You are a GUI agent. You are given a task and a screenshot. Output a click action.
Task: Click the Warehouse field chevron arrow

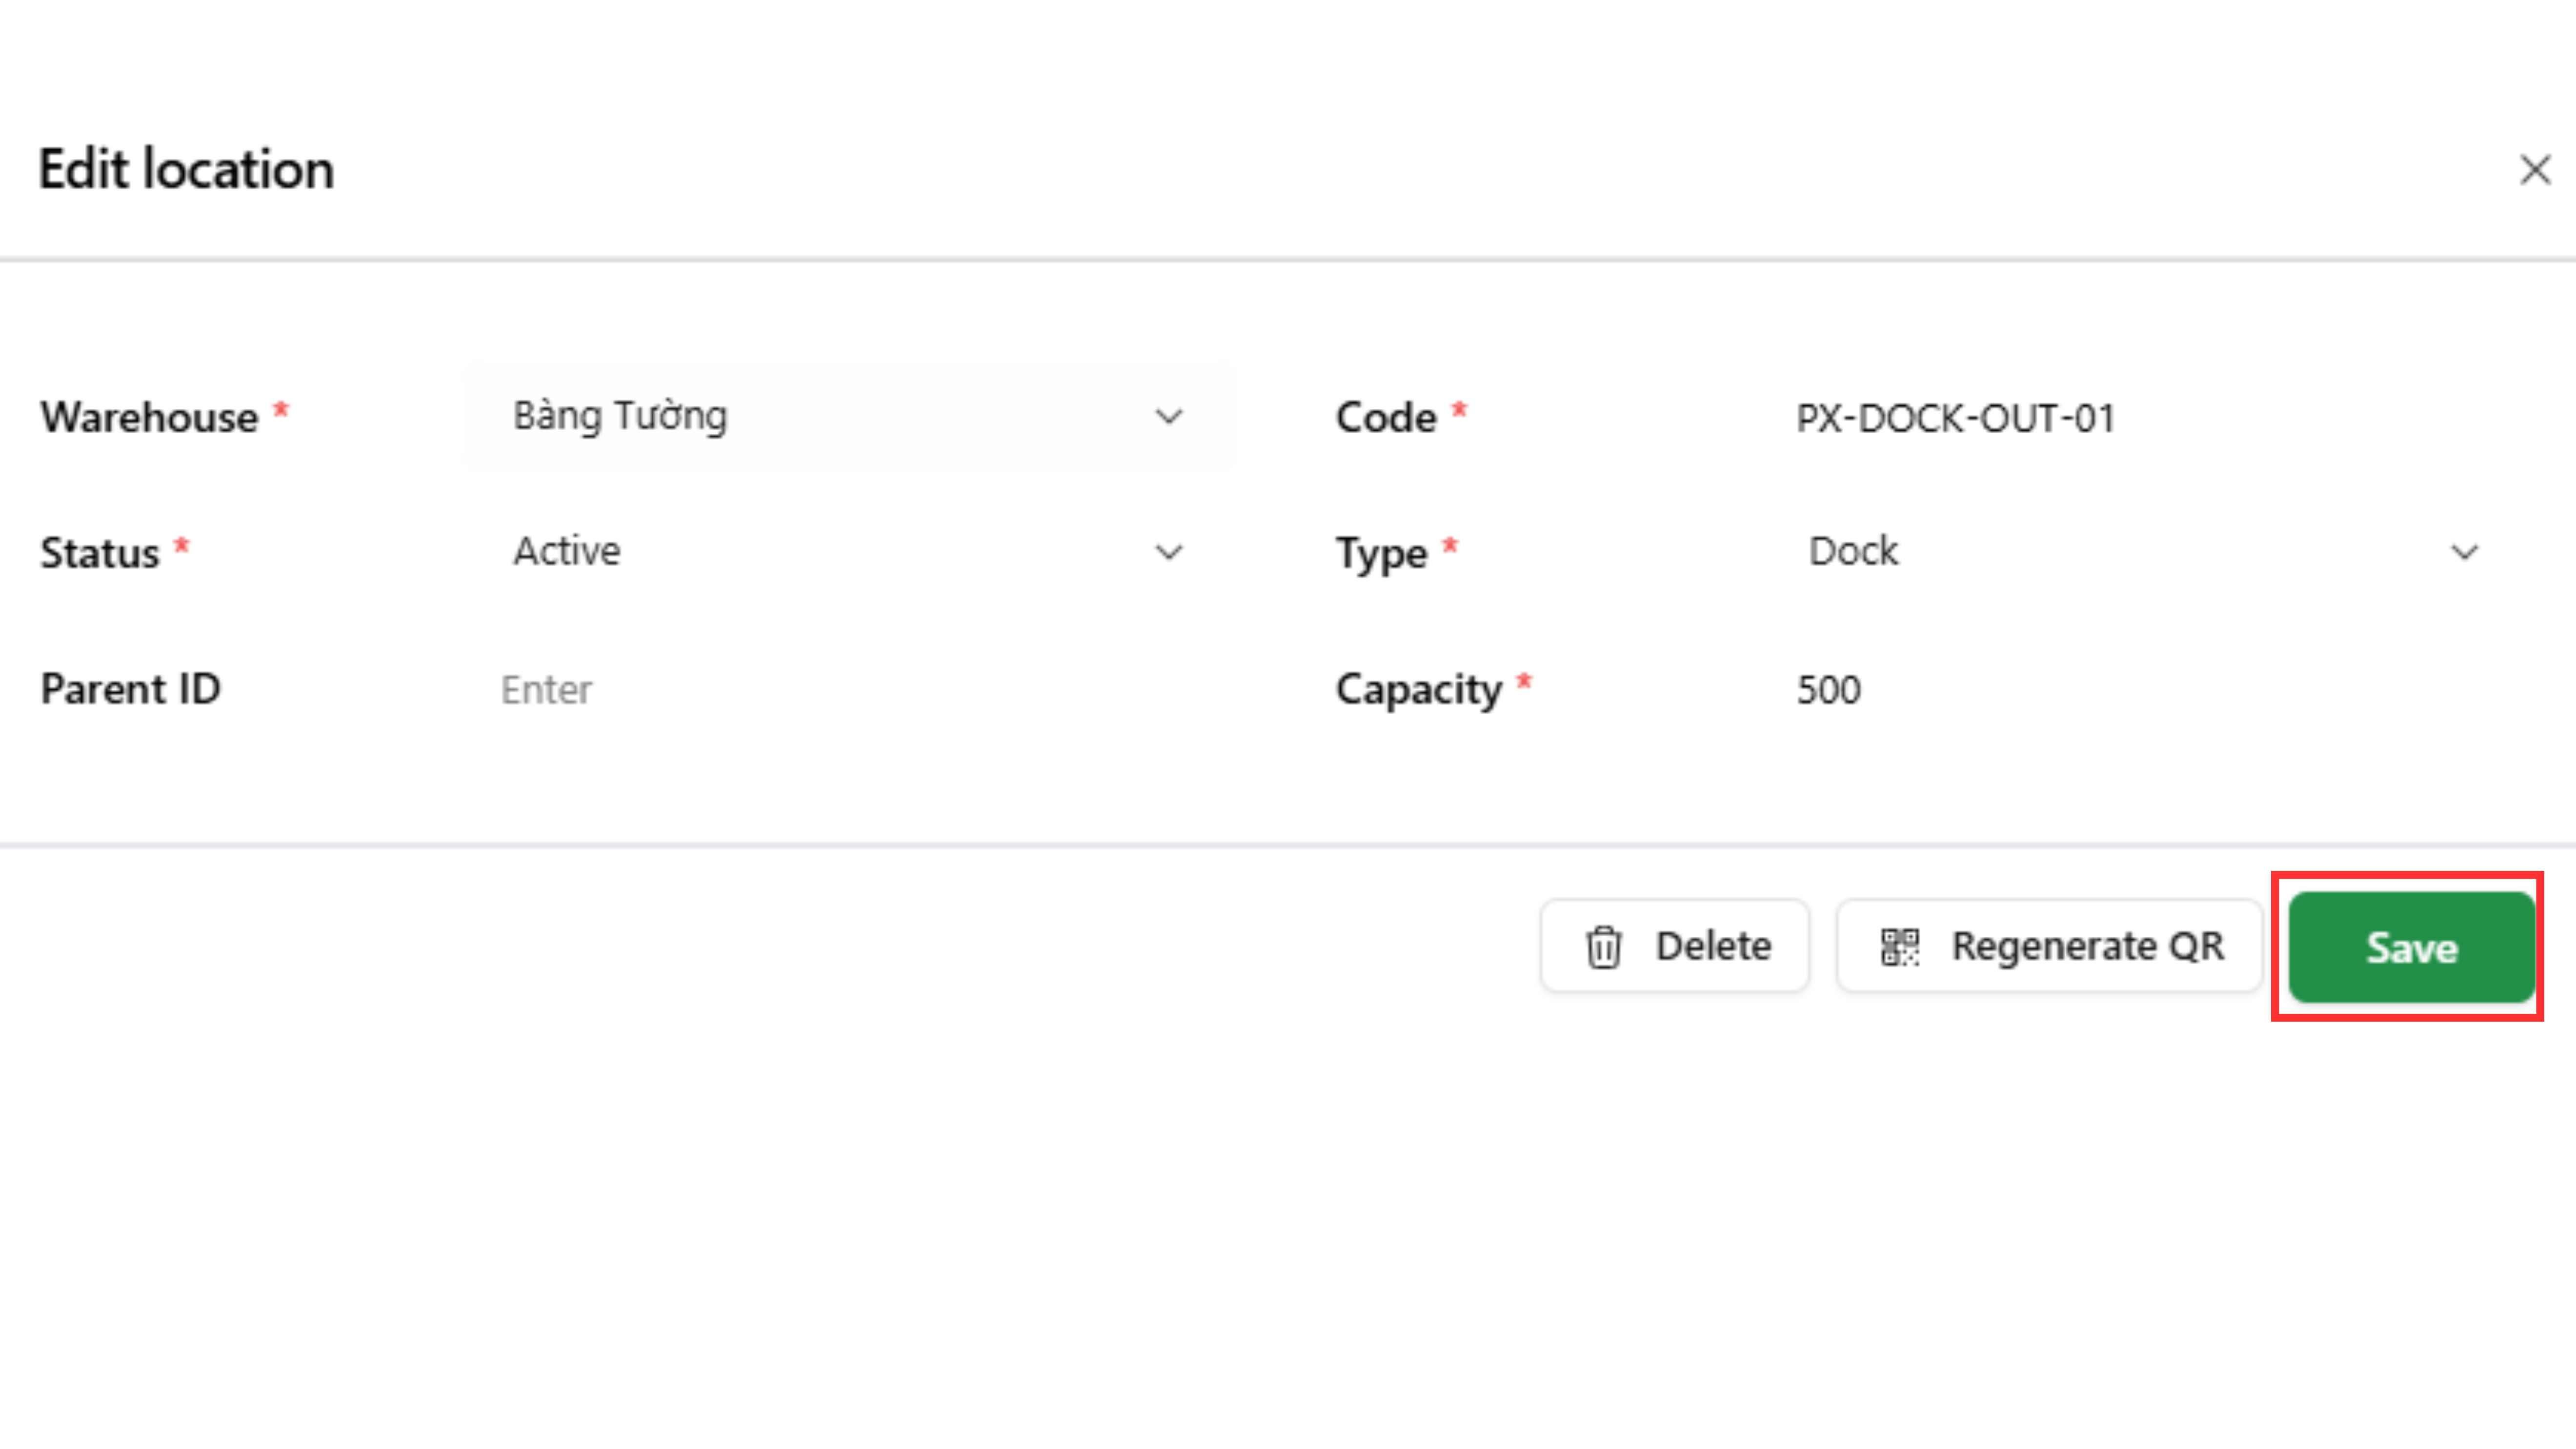click(x=1169, y=416)
